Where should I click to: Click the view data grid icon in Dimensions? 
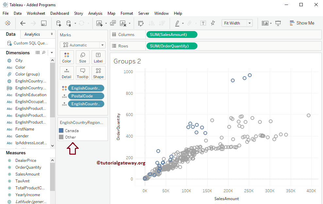[x=38, y=53]
